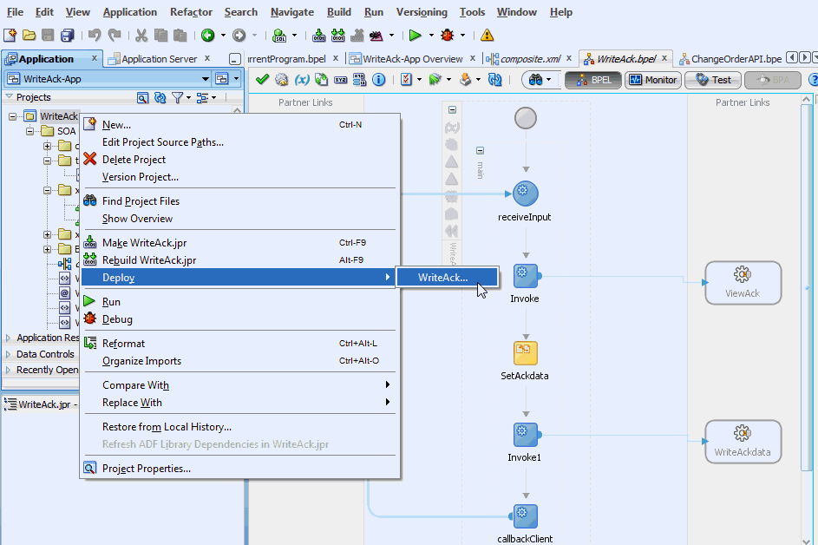Click the Rebuild project toolbar icon

coord(338,35)
